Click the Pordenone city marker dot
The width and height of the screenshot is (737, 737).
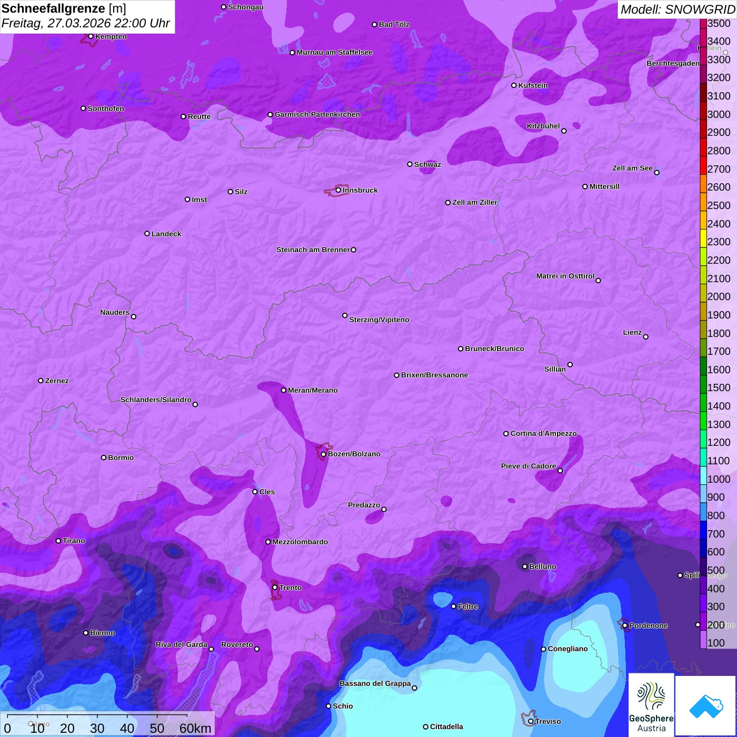point(625,625)
